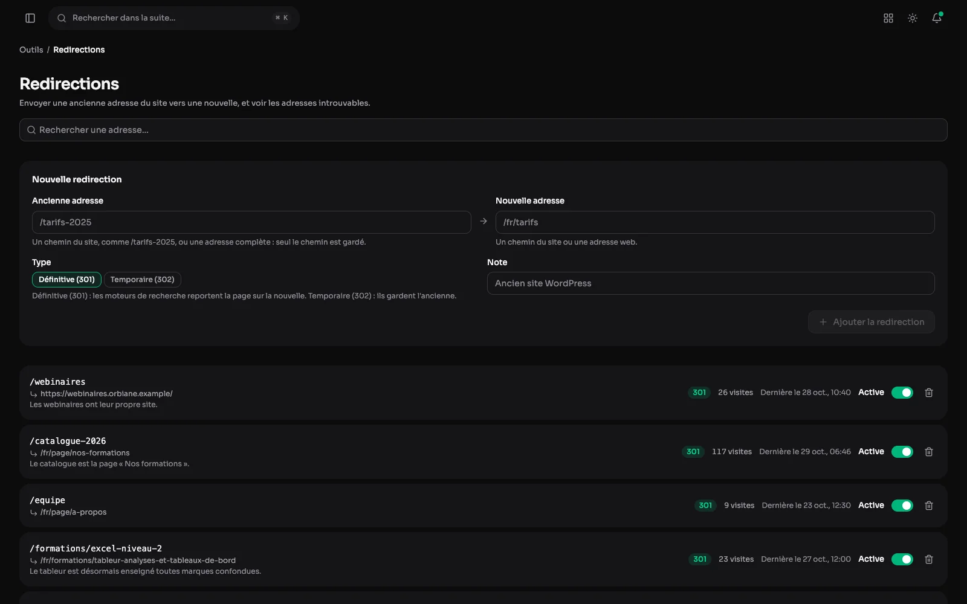Click Dernière le 27 oct., 12:00
Image resolution: width=967 pixels, height=604 pixels.
pyautogui.click(x=806, y=559)
